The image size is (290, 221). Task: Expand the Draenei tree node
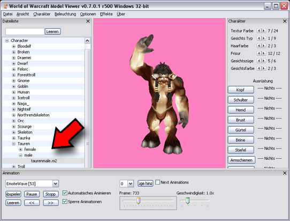point(14,58)
